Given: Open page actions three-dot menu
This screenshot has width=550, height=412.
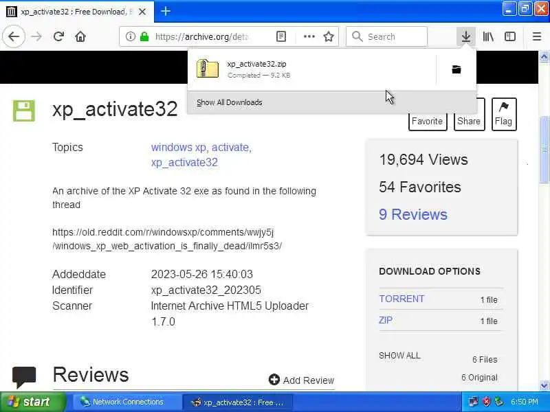Looking at the screenshot, I should 309,36.
